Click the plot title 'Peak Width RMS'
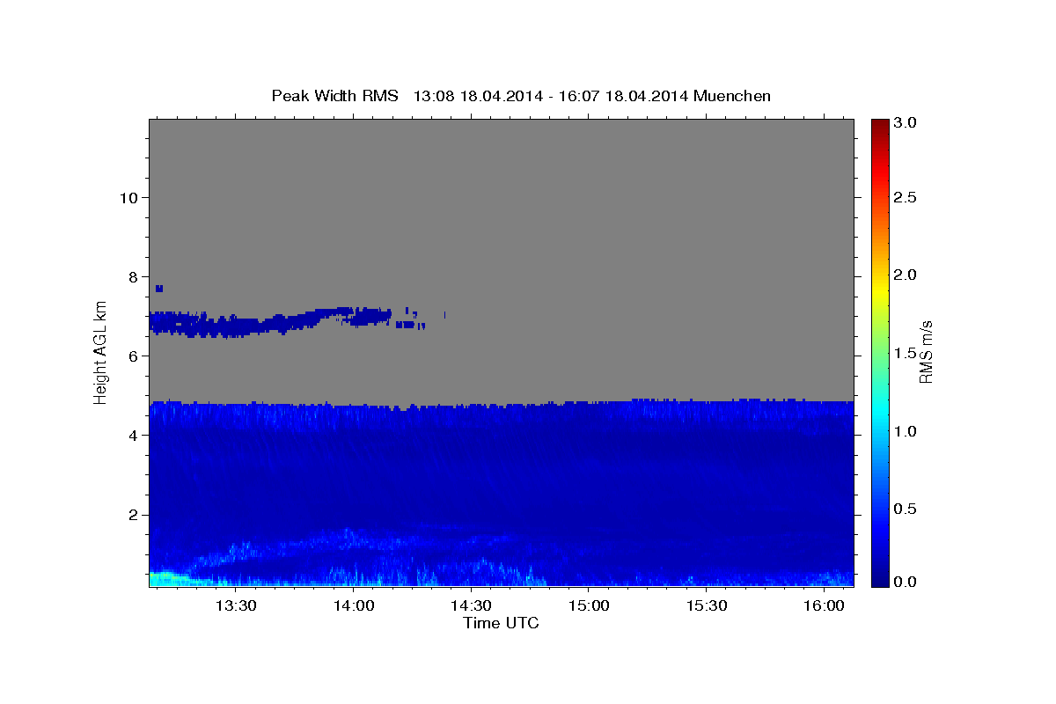Screen dimensions: 1056x704 pos(334,96)
